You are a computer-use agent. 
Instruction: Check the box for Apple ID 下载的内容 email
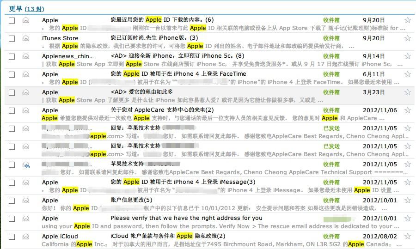click(x=12, y=20)
